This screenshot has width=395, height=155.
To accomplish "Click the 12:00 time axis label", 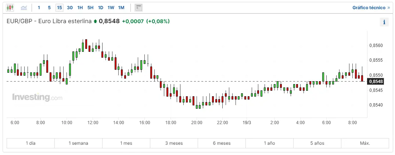I will pos(93,123).
